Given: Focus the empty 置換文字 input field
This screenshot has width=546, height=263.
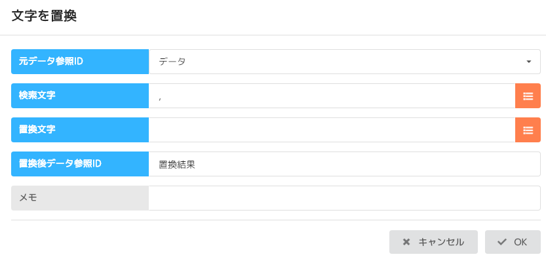Looking at the screenshot, I should point(332,130).
